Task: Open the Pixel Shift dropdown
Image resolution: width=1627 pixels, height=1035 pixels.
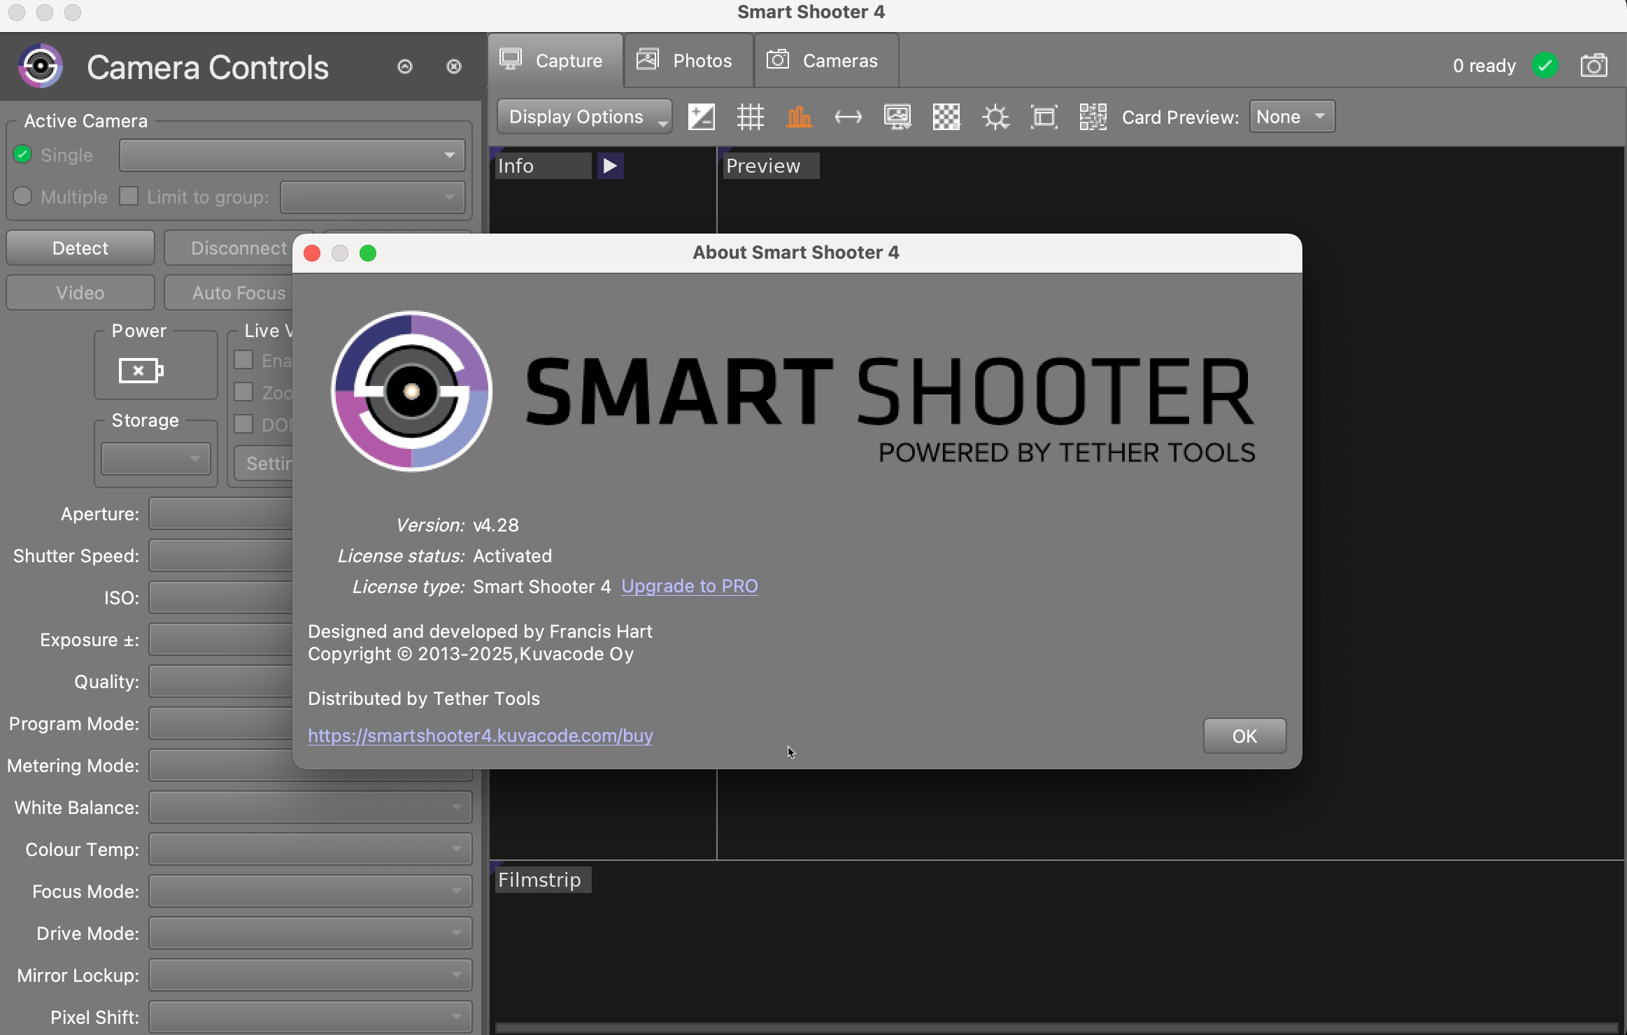Action: [310, 1018]
